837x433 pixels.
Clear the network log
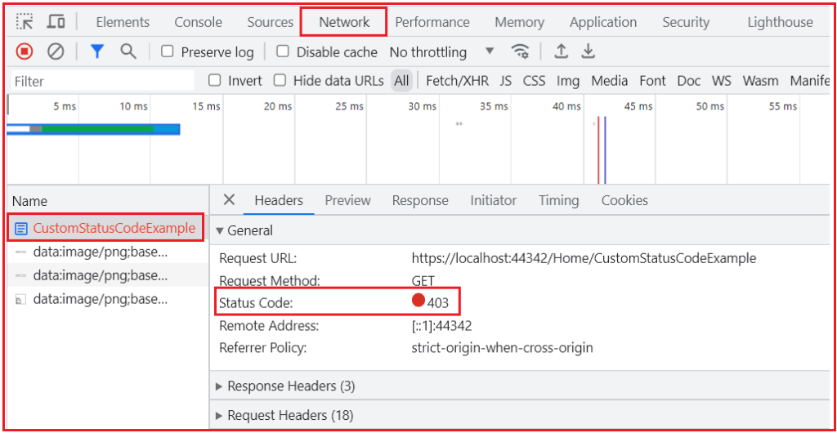[56, 51]
